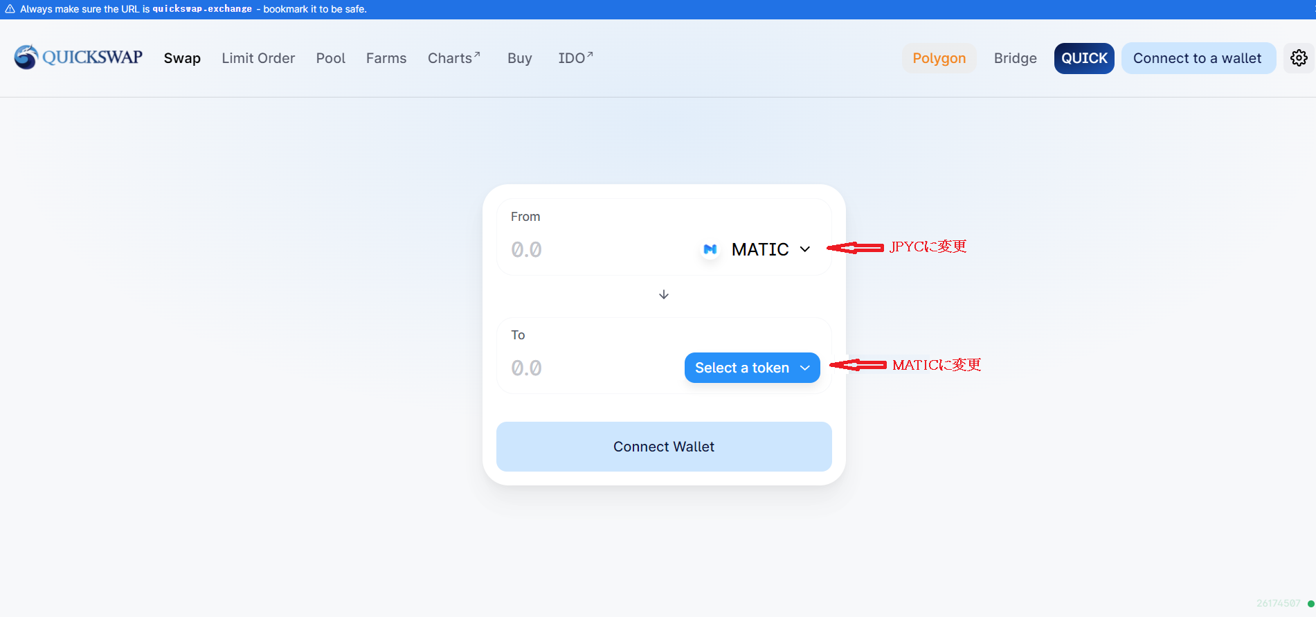
Task: Open the Select a token dropdown
Action: click(x=752, y=368)
